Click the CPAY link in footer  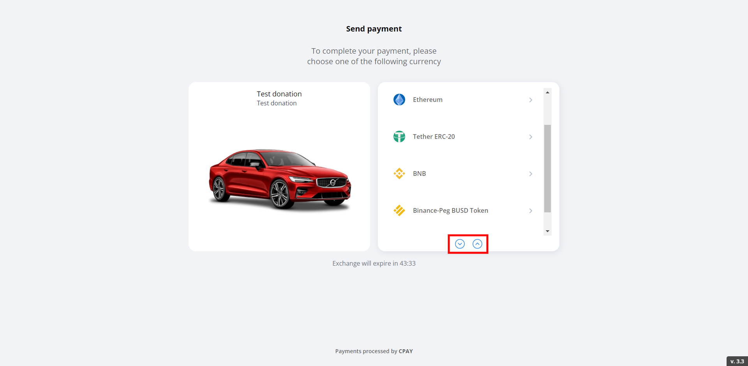click(406, 351)
